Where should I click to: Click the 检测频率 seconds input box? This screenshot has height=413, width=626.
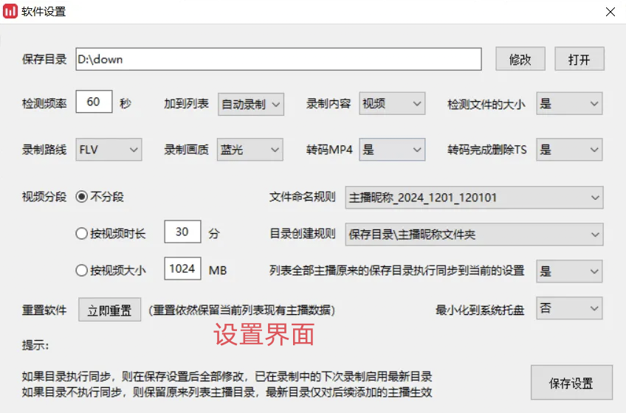(94, 102)
